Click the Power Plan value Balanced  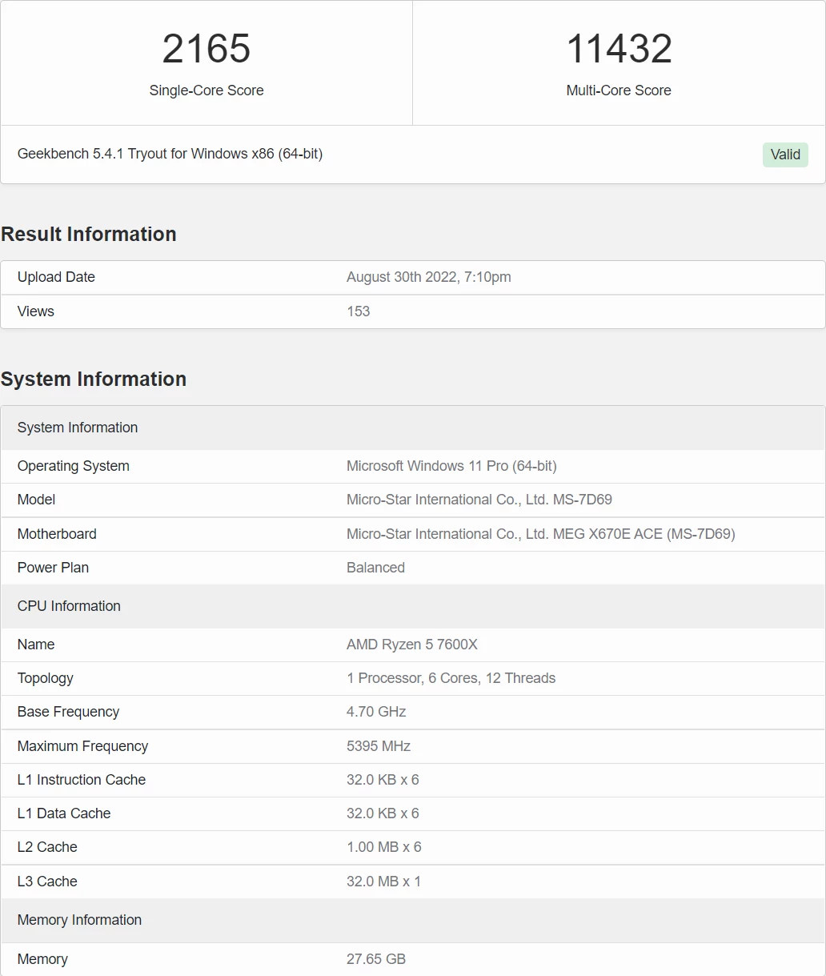[x=375, y=568]
